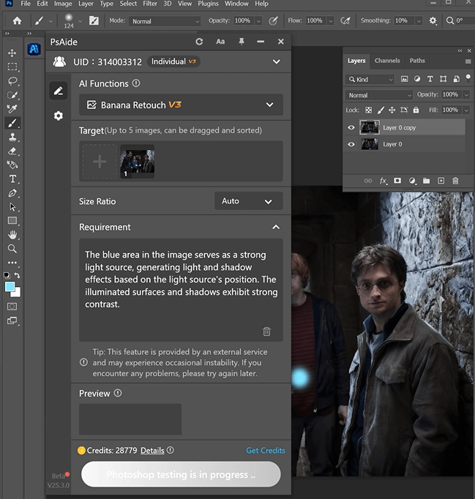Screen dimensions: 475x499
Task: Select the Type tool
Action: tap(12, 179)
